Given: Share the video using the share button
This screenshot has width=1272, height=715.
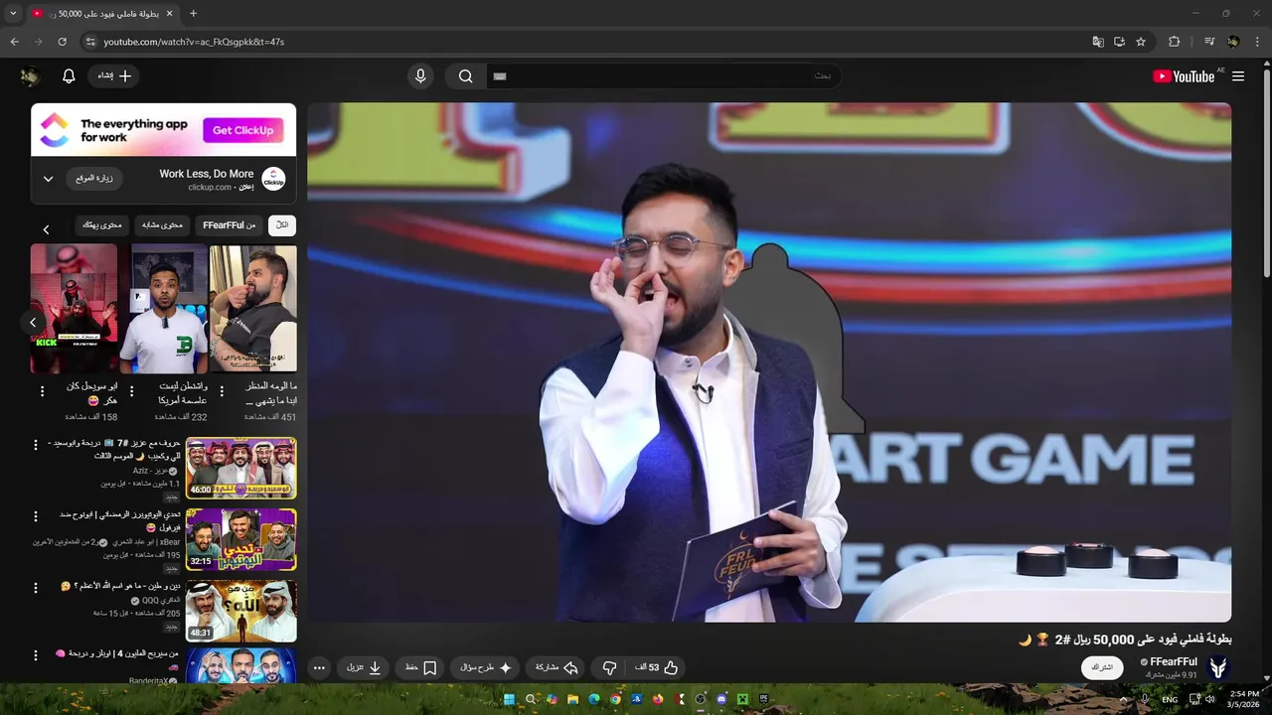Looking at the screenshot, I should [x=557, y=668].
